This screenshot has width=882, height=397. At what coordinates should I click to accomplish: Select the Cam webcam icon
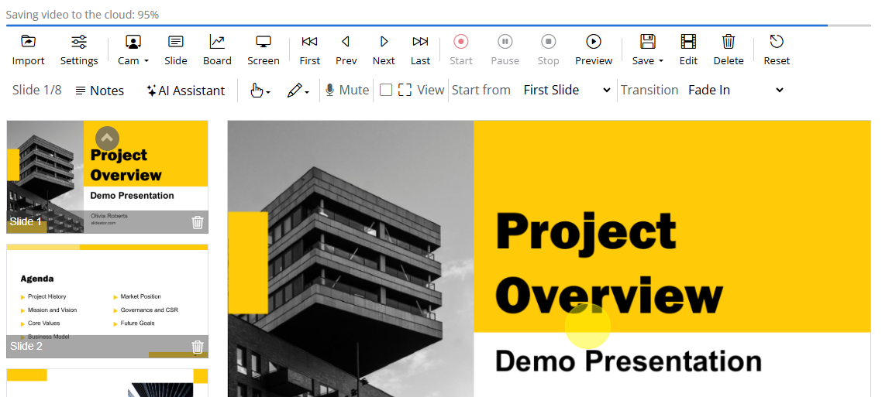click(x=133, y=42)
